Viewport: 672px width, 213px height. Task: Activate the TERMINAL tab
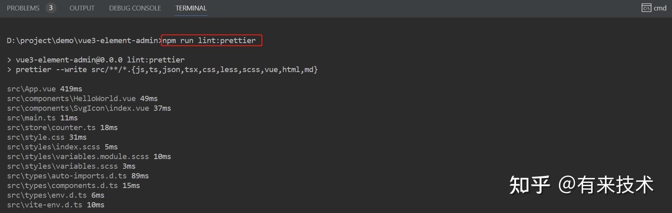tap(191, 8)
